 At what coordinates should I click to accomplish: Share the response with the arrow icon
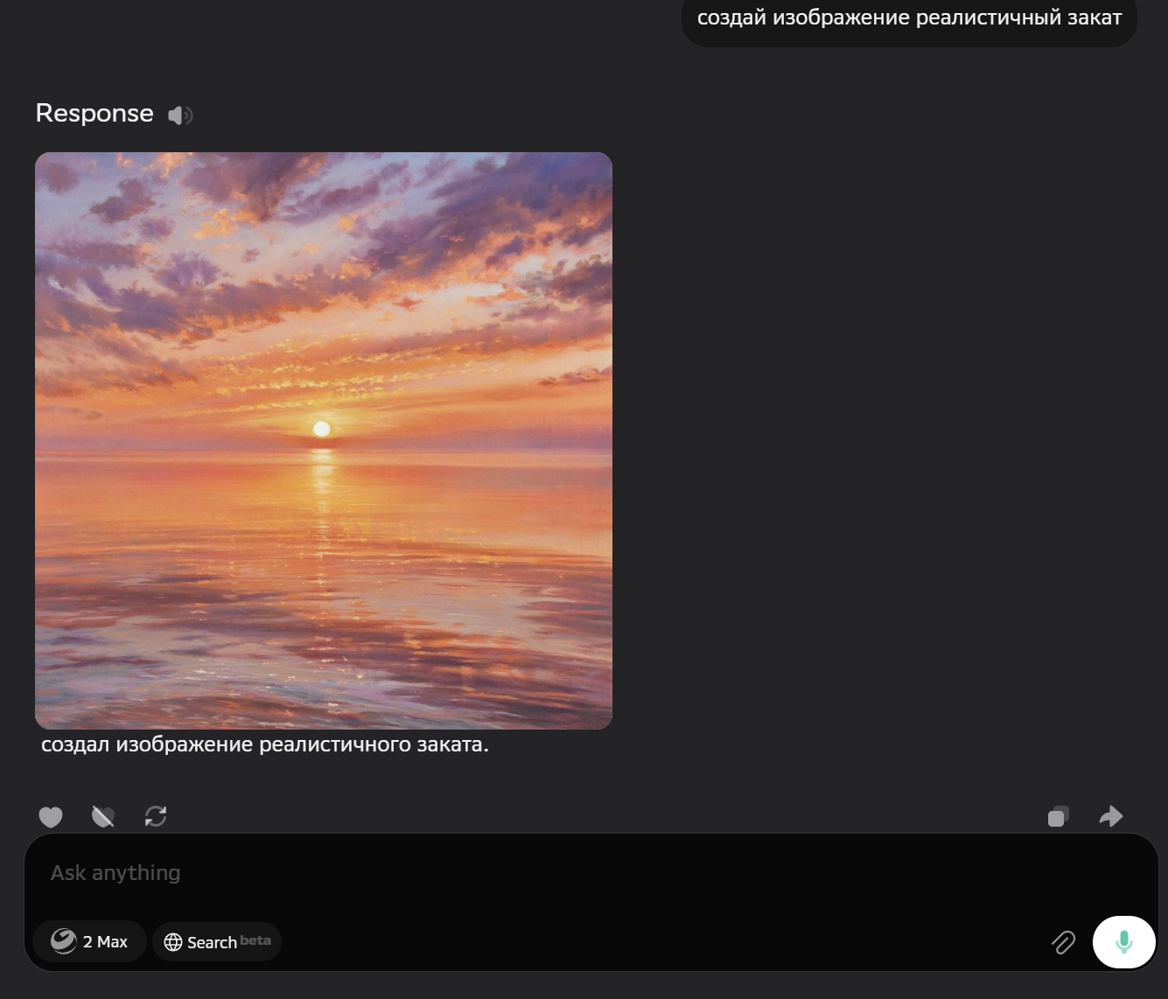1110,816
